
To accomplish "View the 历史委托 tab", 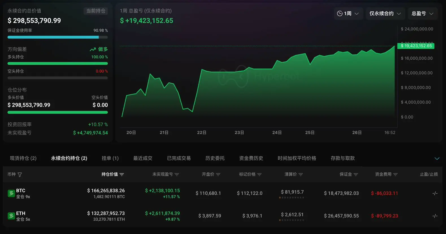I will coord(215,158).
